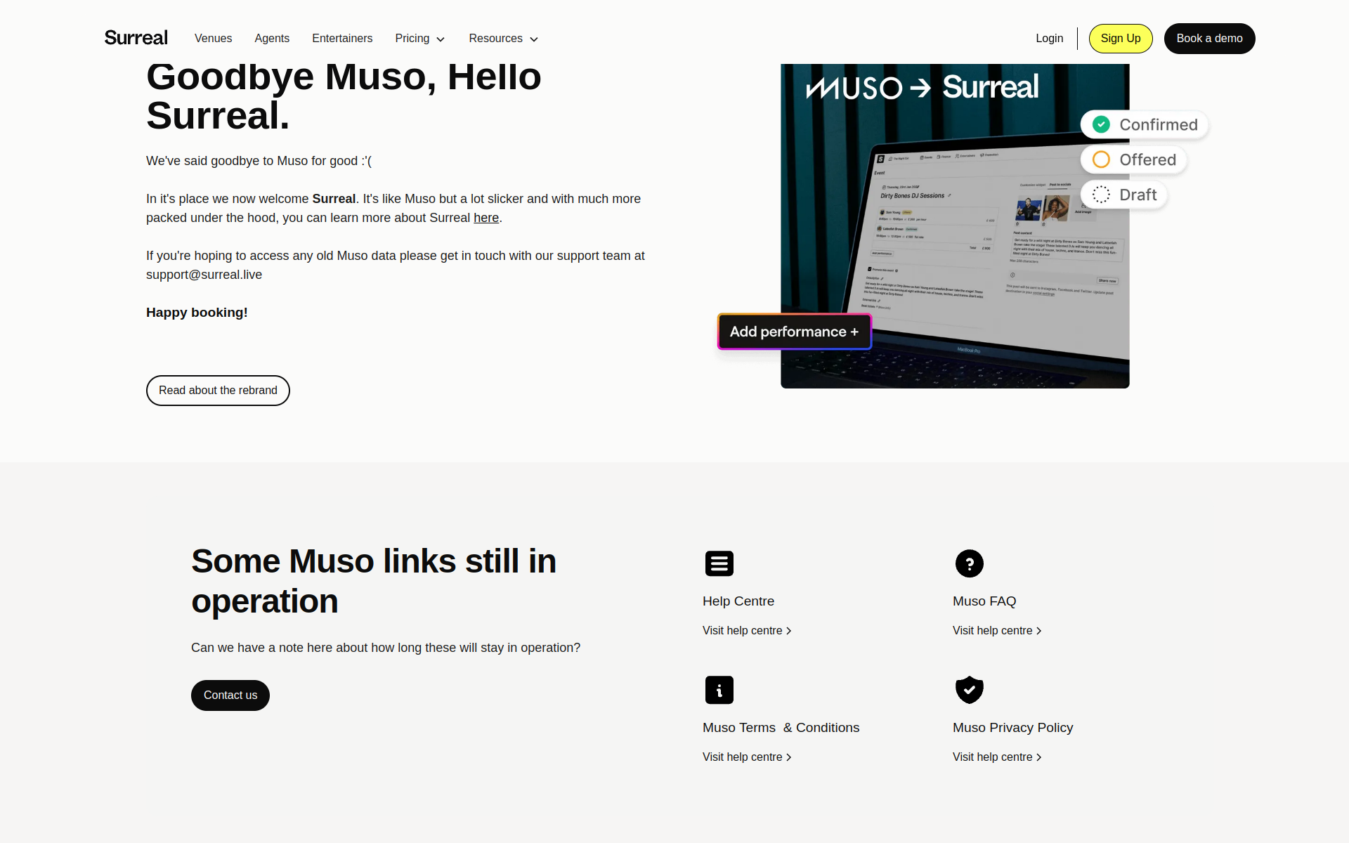Click the Help Centre list icon
1349x843 pixels.
tap(719, 563)
